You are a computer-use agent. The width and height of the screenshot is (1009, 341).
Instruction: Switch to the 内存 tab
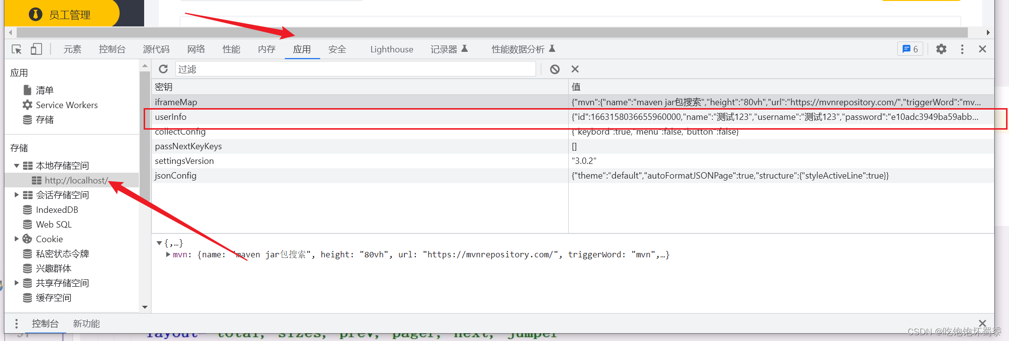(x=267, y=49)
